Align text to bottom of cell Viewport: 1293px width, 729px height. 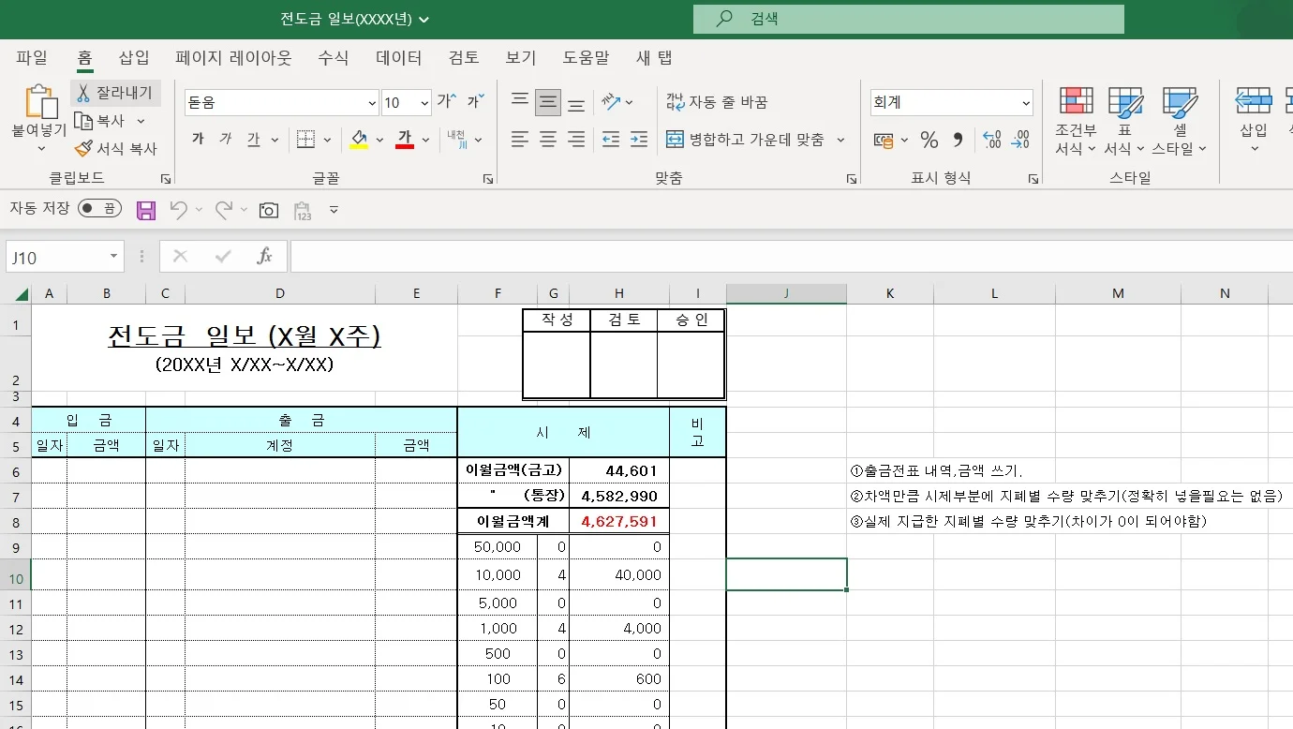click(x=577, y=102)
